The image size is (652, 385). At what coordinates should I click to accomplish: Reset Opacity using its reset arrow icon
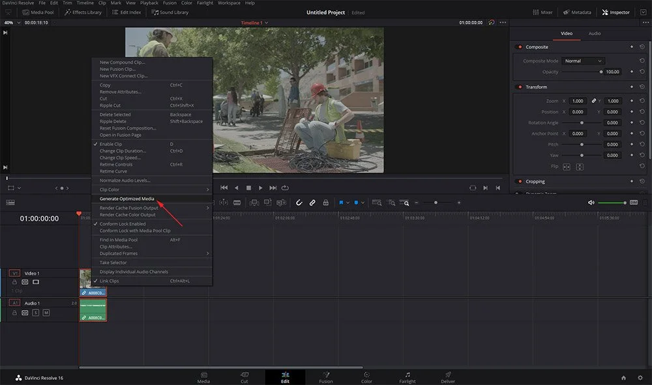[642, 72]
